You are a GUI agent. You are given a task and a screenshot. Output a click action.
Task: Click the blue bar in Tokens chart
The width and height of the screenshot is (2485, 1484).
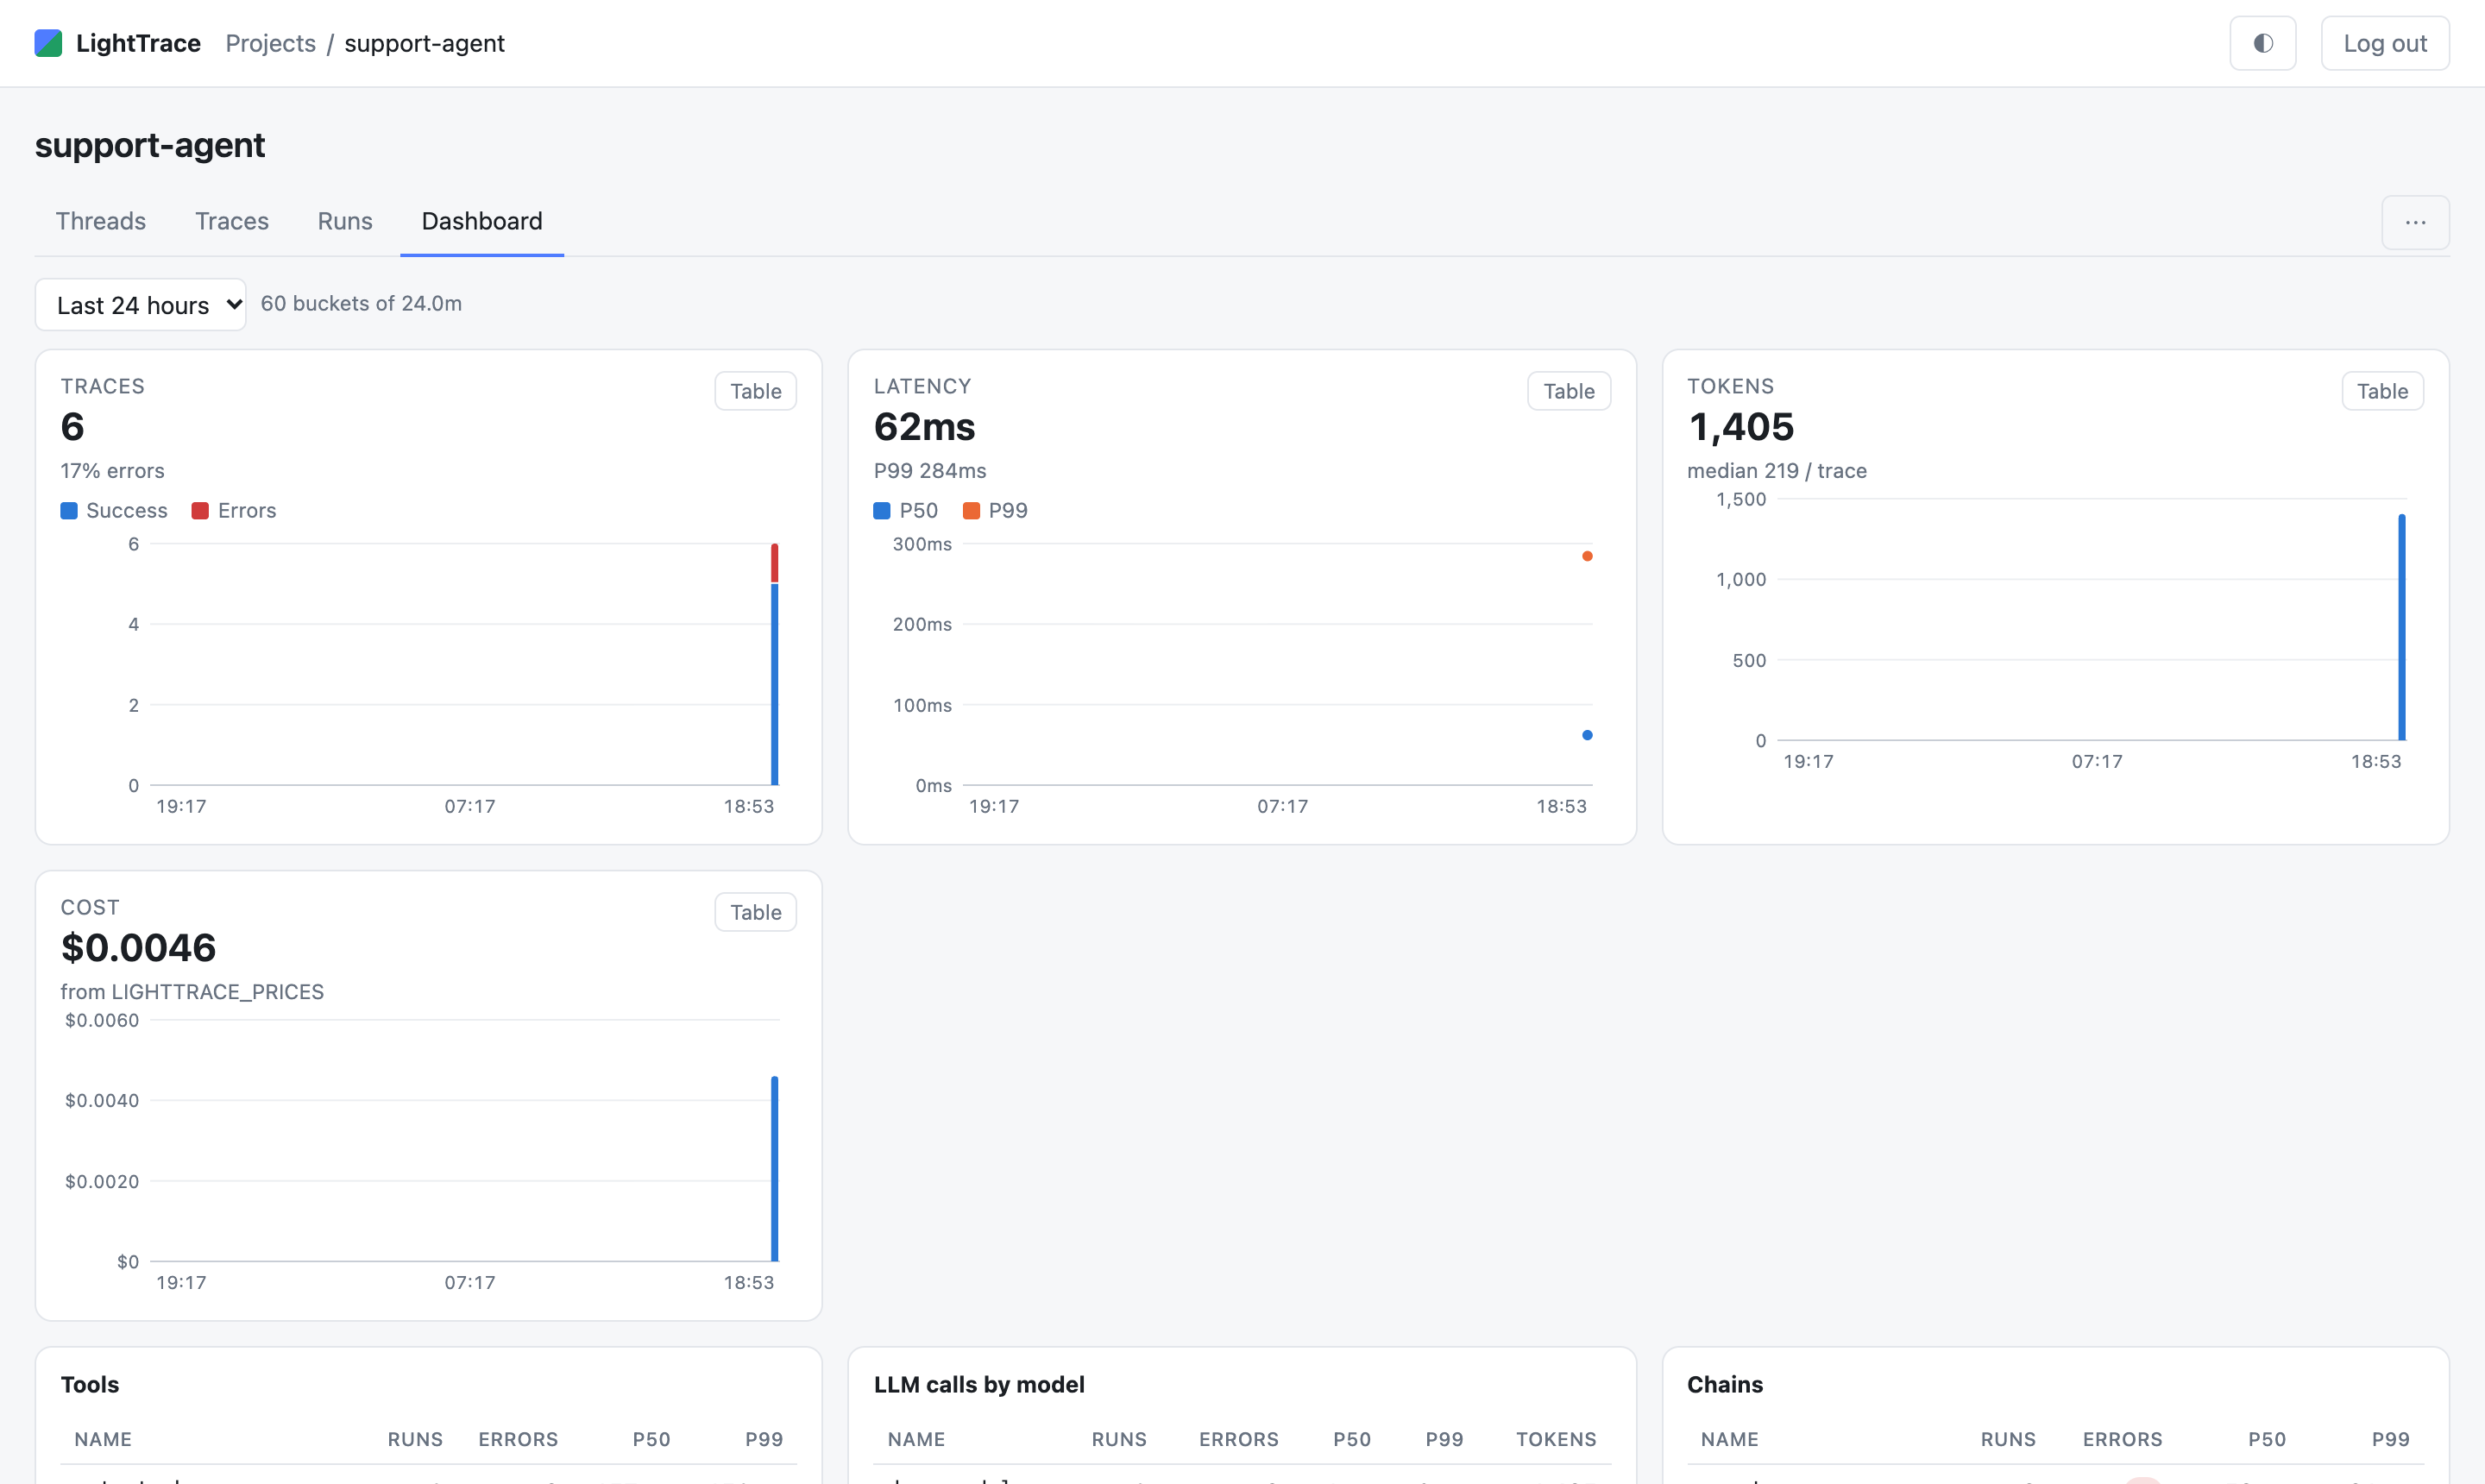(x=2402, y=627)
